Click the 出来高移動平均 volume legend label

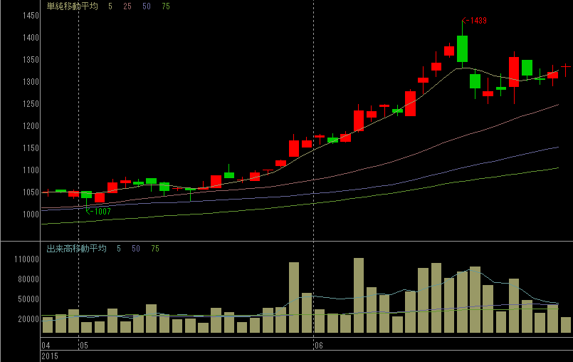(x=76, y=249)
